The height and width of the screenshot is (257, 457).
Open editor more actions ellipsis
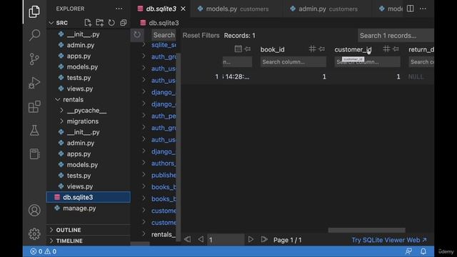click(x=423, y=9)
